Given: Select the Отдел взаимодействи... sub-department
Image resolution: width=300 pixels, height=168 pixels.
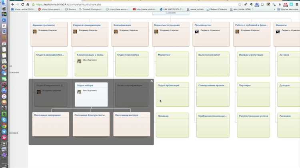Looking at the screenshot, I should [51, 64].
